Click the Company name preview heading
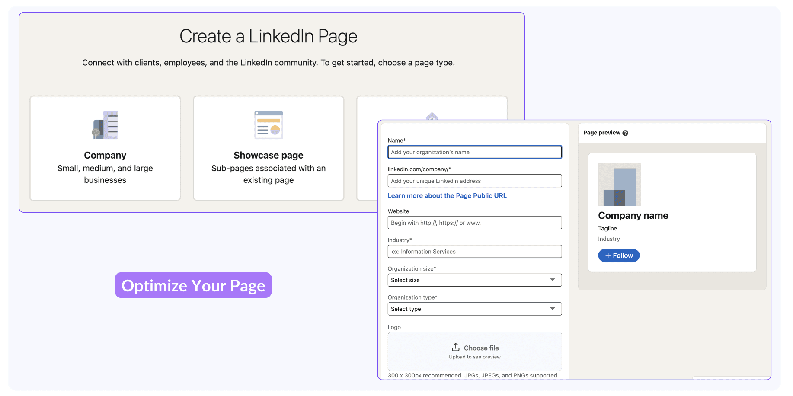 coord(633,216)
